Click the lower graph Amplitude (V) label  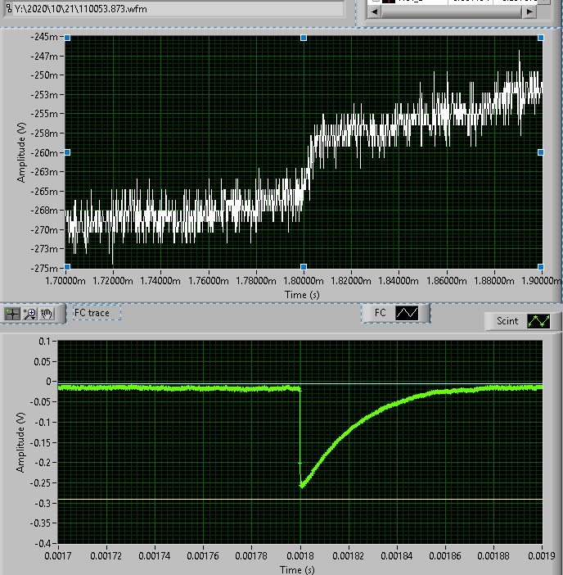click(x=21, y=441)
